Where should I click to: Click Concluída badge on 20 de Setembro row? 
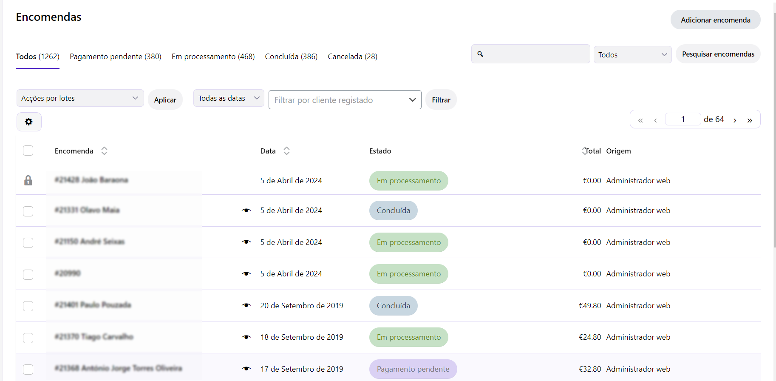pyautogui.click(x=394, y=306)
